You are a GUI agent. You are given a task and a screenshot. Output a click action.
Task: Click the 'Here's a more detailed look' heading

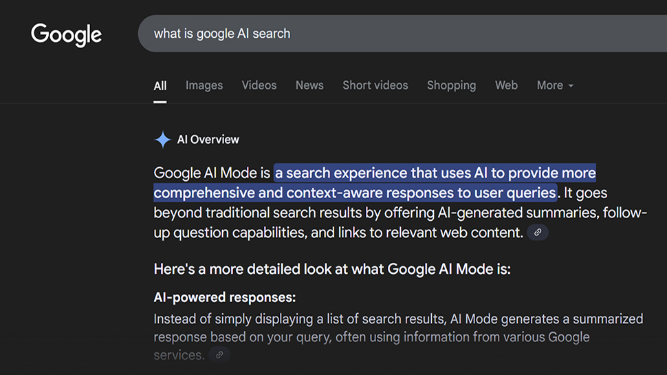tap(332, 268)
